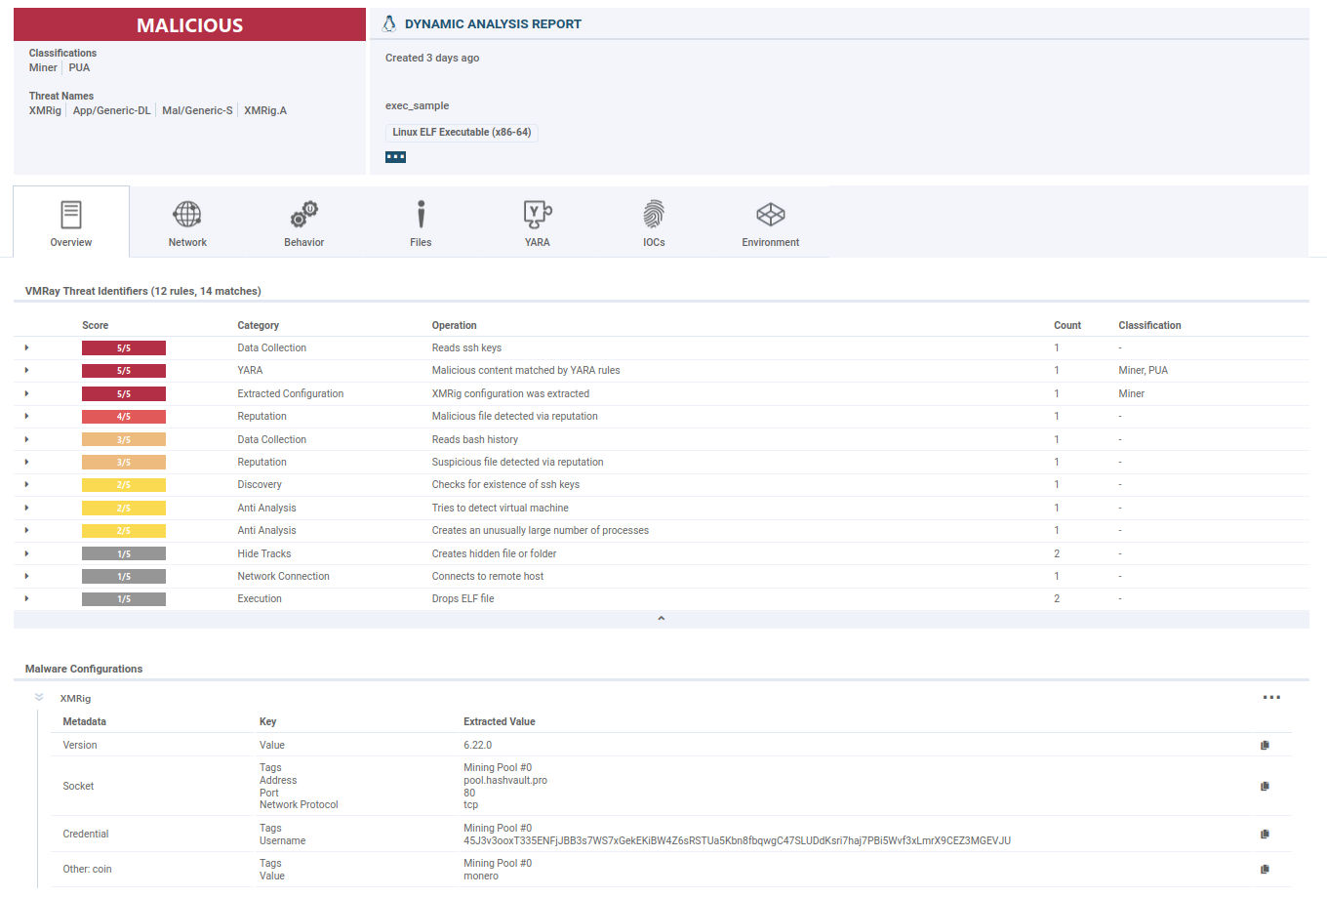Image resolution: width=1327 pixels, height=897 pixels.
Task: Click the 3/5 score bar for Reads bash history
Action: (124, 439)
